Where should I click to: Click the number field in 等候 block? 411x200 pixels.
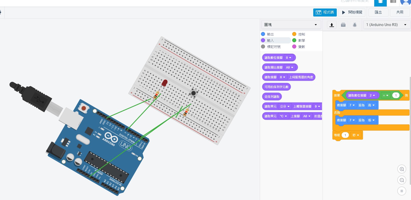coord(345,135)
